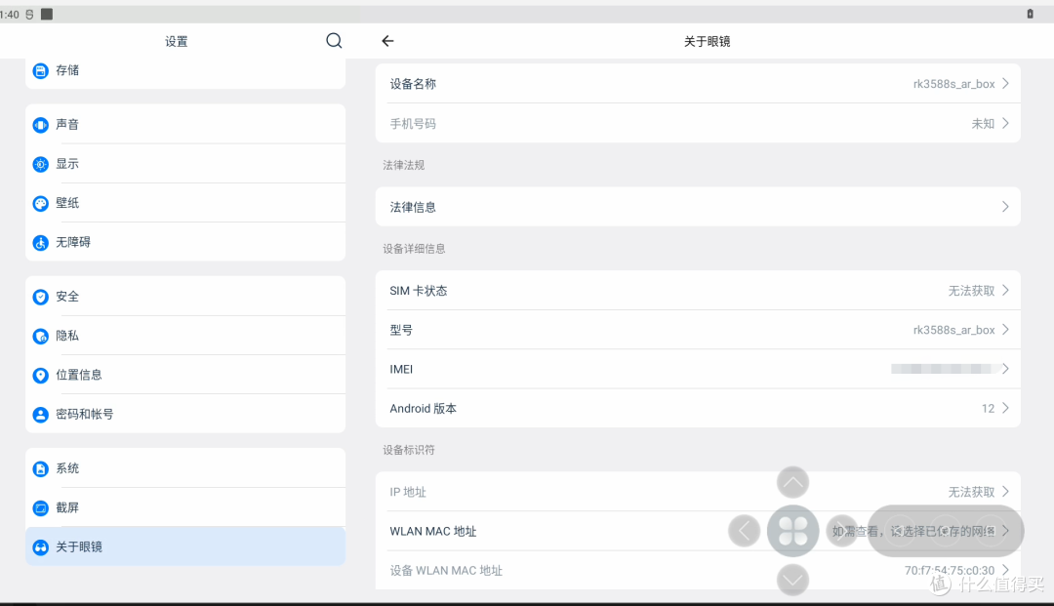Click the accessibility (无障碍) icon
This screenshot has width=1054, height=606.
pos(40,243)
